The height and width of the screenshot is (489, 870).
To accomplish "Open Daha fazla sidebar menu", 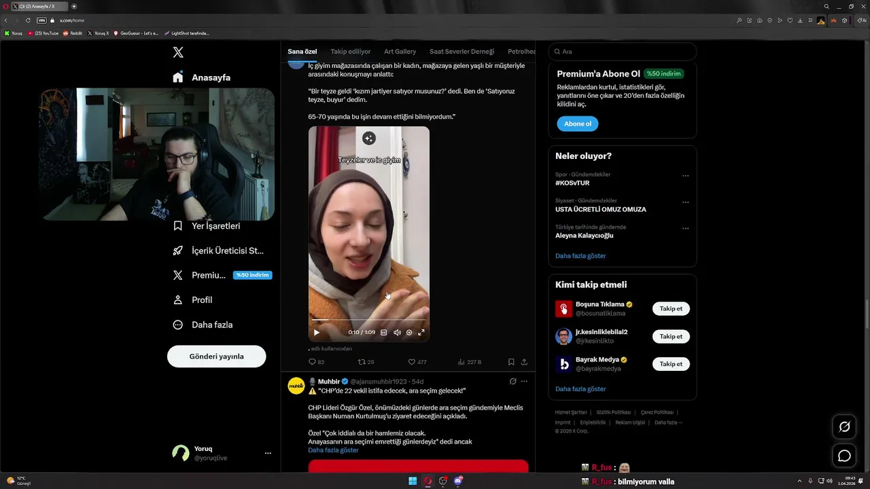I will (x=203, y=325).
